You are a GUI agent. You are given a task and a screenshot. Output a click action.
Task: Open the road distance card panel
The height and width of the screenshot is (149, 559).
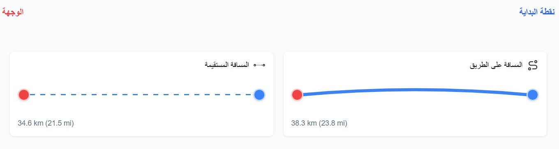pos(415,94)
